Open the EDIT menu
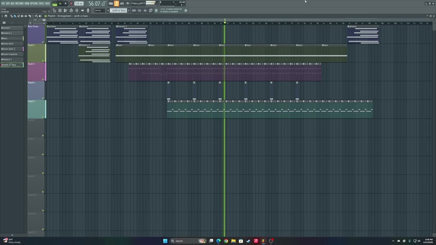Screen dimensions: 436x245 pyautogui.click(x=8, y=3)
